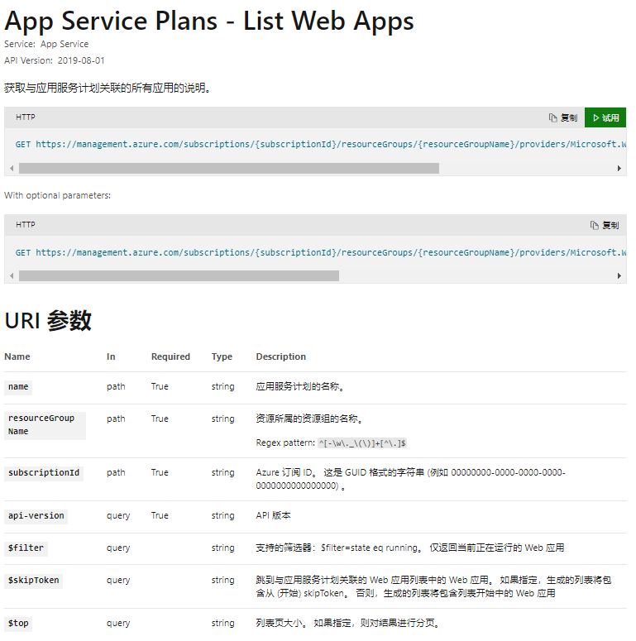Click left scroll arrow of second code block

12,276
